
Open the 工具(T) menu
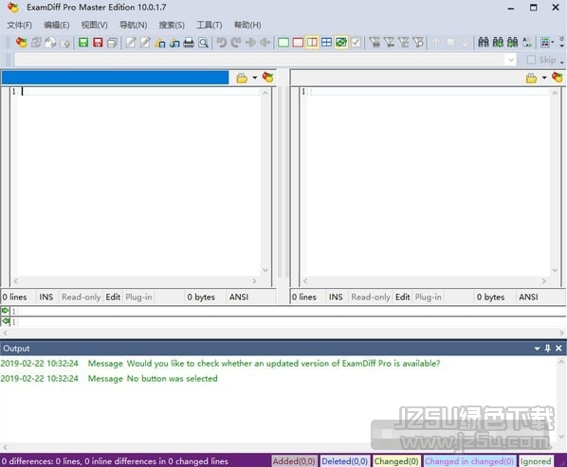pyautogui.click(x=209, y=25)
